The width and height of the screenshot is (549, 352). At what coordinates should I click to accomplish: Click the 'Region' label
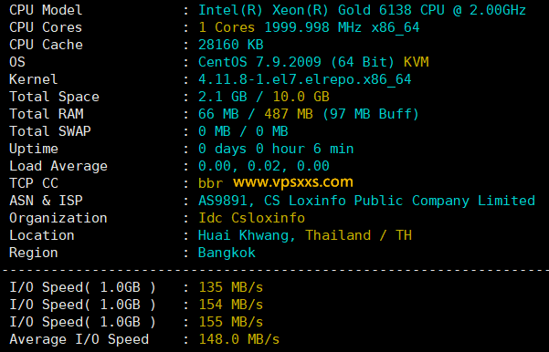click(x=34, y=254)
